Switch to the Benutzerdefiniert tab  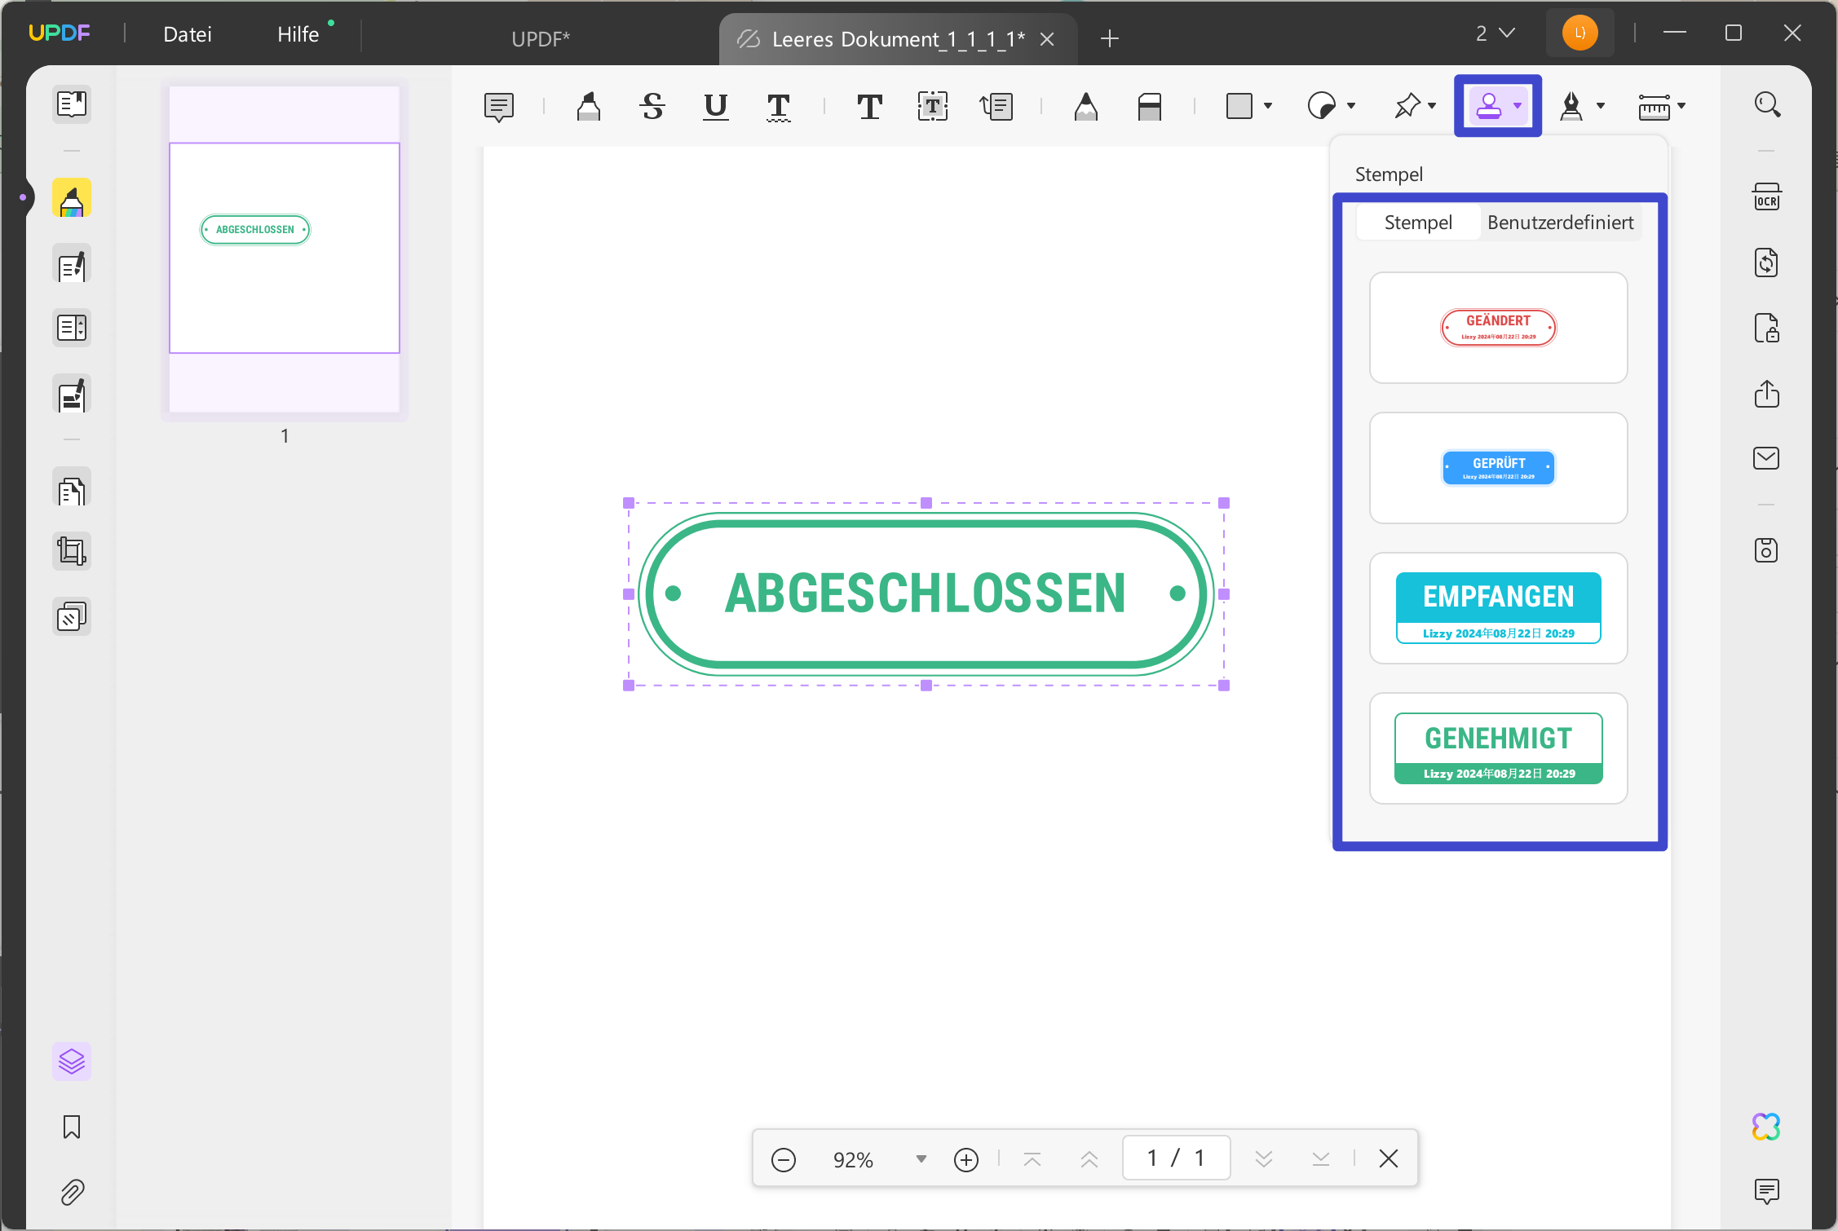pyautogui.click(x=1560, y=222)
